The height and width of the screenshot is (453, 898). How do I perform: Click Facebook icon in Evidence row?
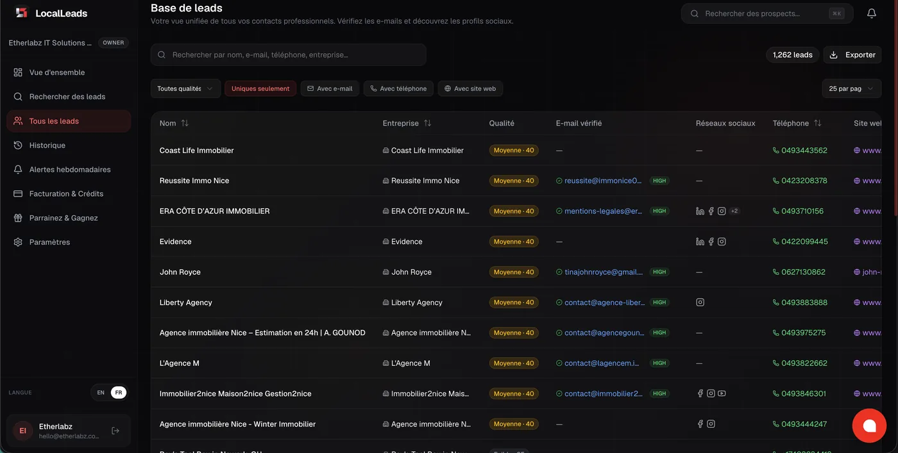[x=711, y=242]
